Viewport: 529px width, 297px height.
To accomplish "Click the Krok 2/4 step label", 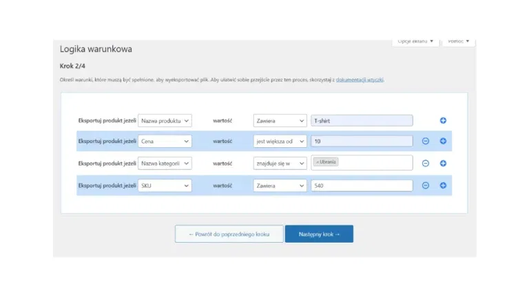I will point(72,66).
